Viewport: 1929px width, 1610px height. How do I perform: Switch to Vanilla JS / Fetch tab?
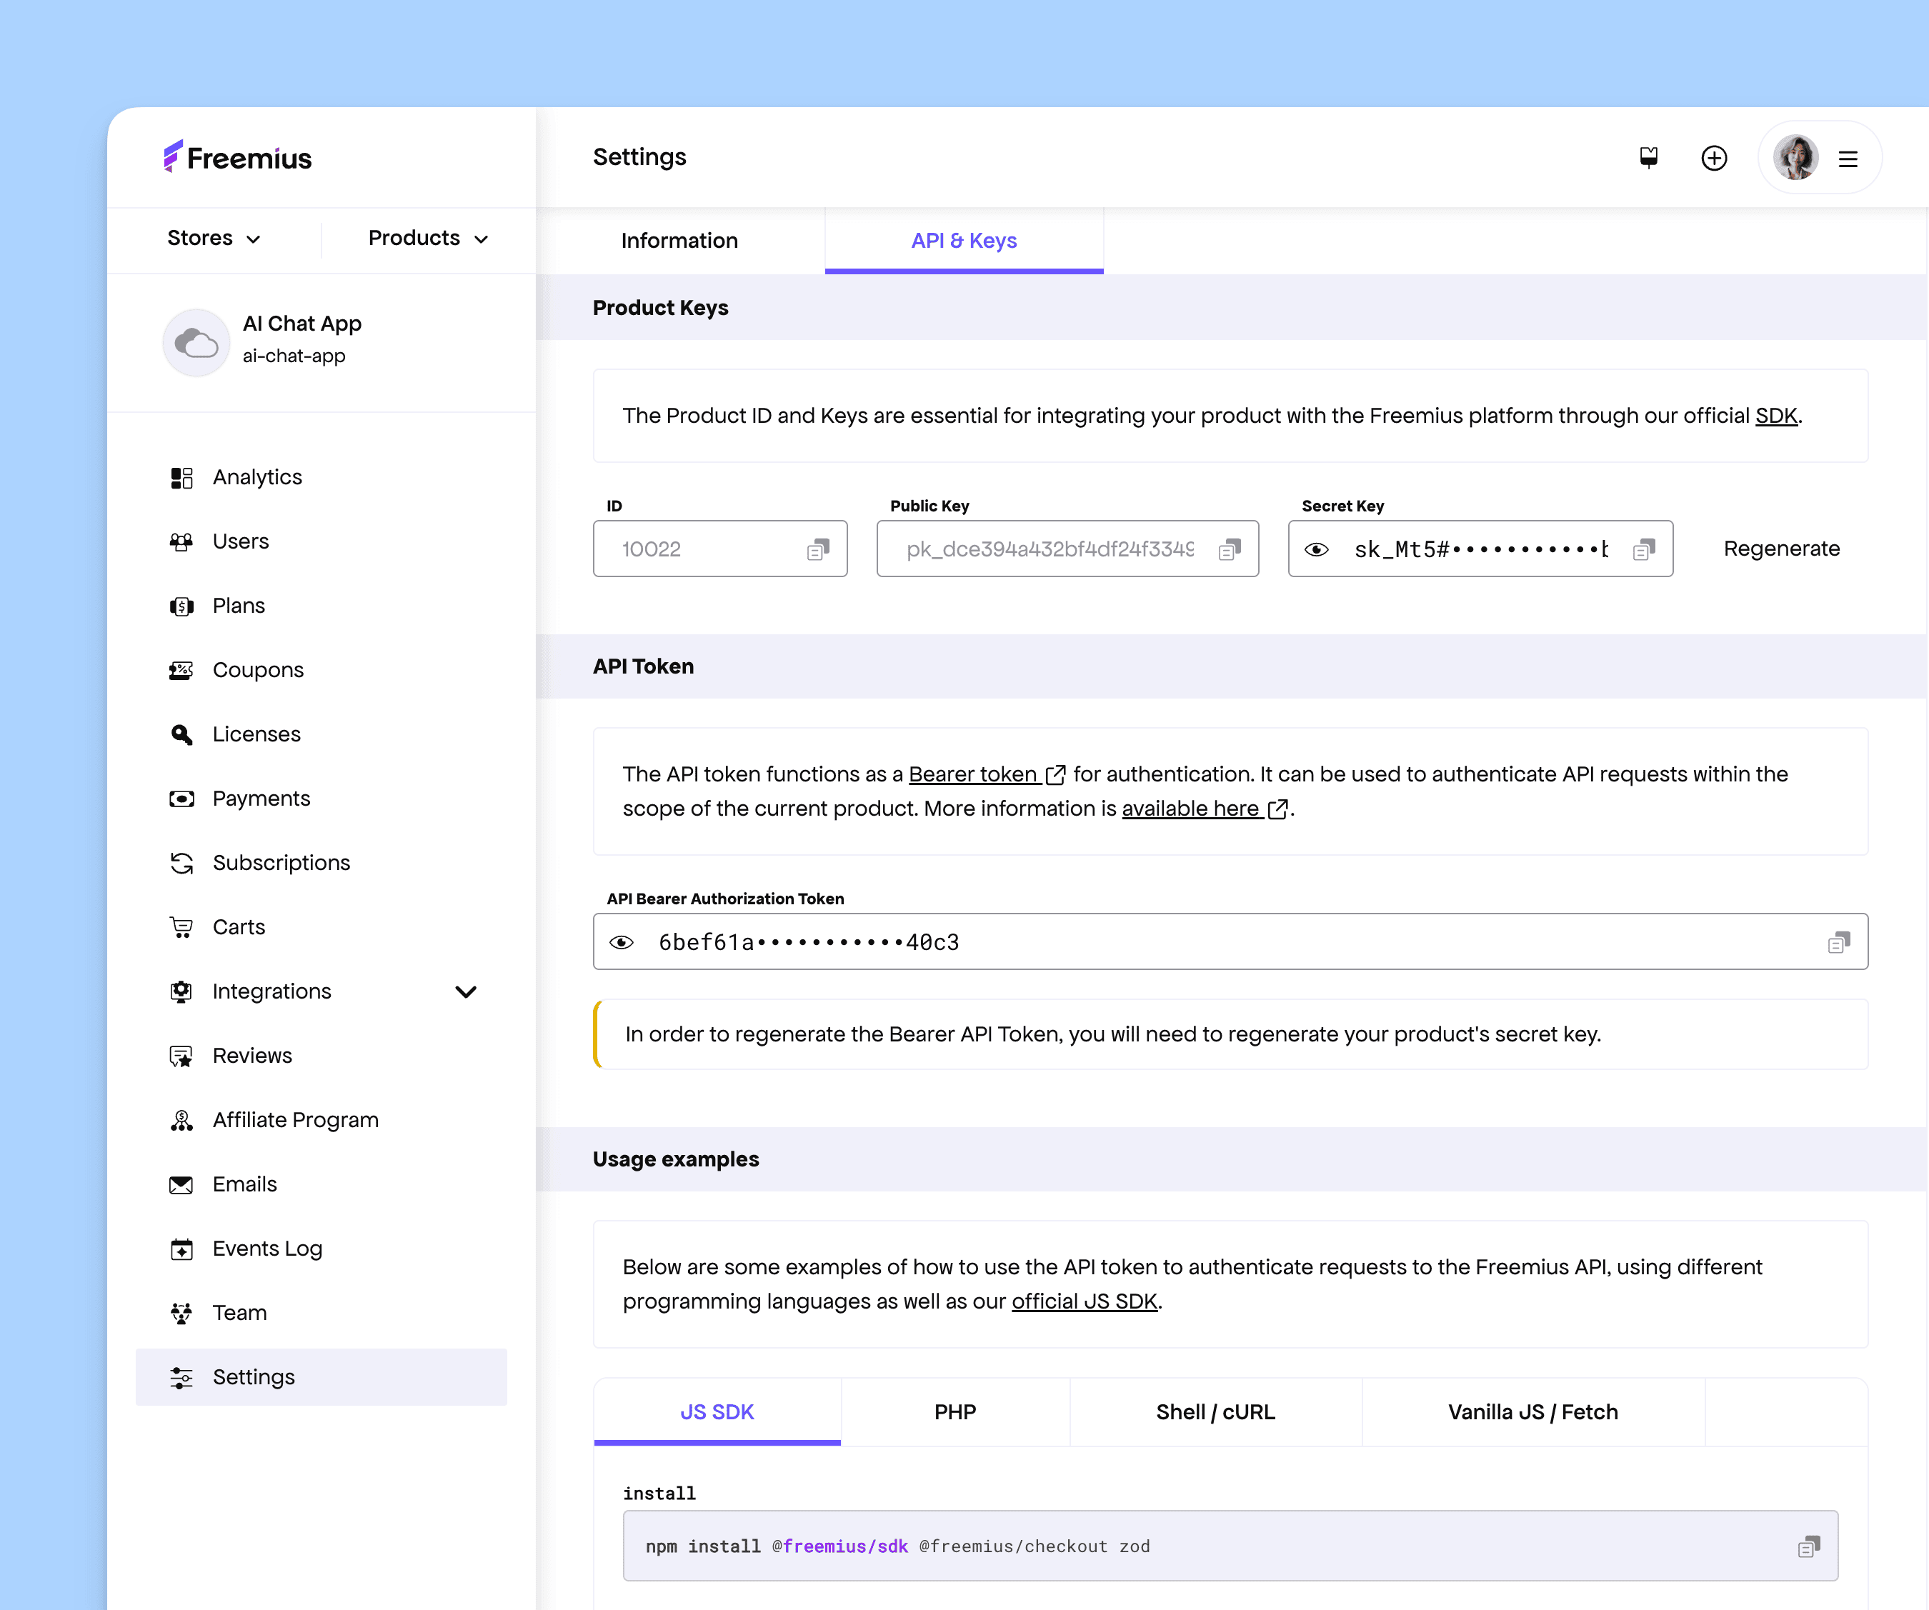coord(1534,1413)
